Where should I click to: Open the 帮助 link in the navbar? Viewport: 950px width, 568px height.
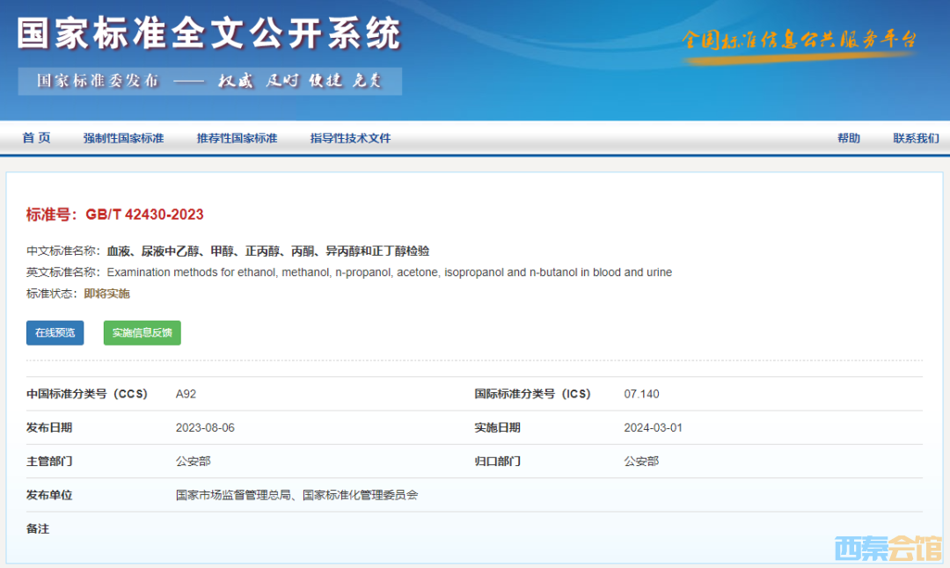pyautogui.click(x=848, y=138)
